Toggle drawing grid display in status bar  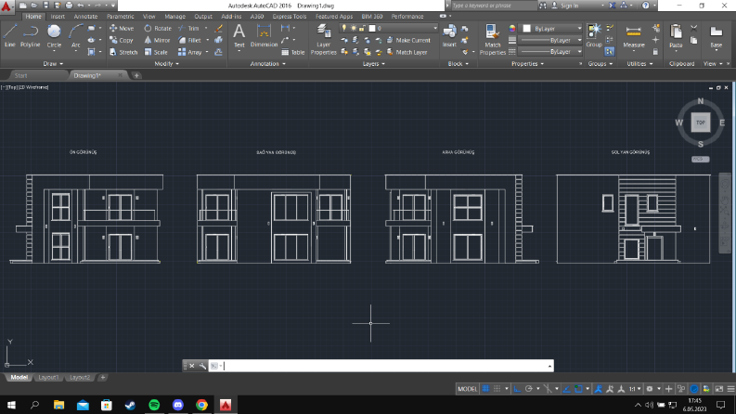[x=485, y=389]
